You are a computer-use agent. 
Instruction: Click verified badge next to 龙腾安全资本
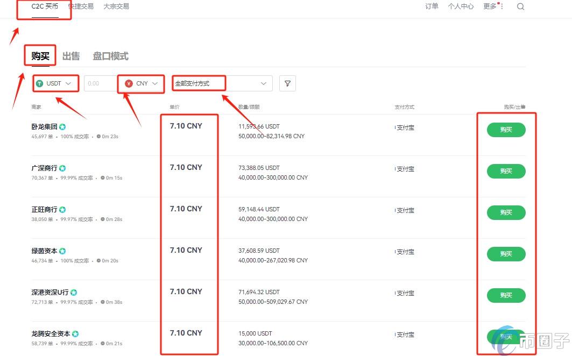point(75,334)
